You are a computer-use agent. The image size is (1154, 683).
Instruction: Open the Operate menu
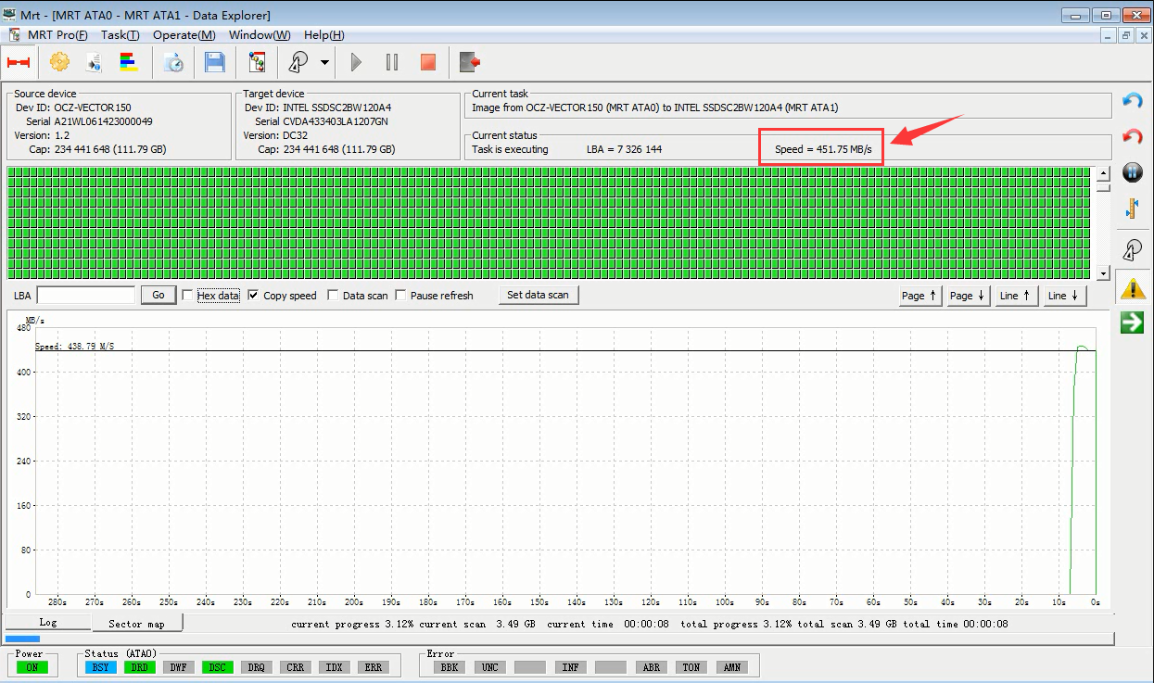point(184,35)
